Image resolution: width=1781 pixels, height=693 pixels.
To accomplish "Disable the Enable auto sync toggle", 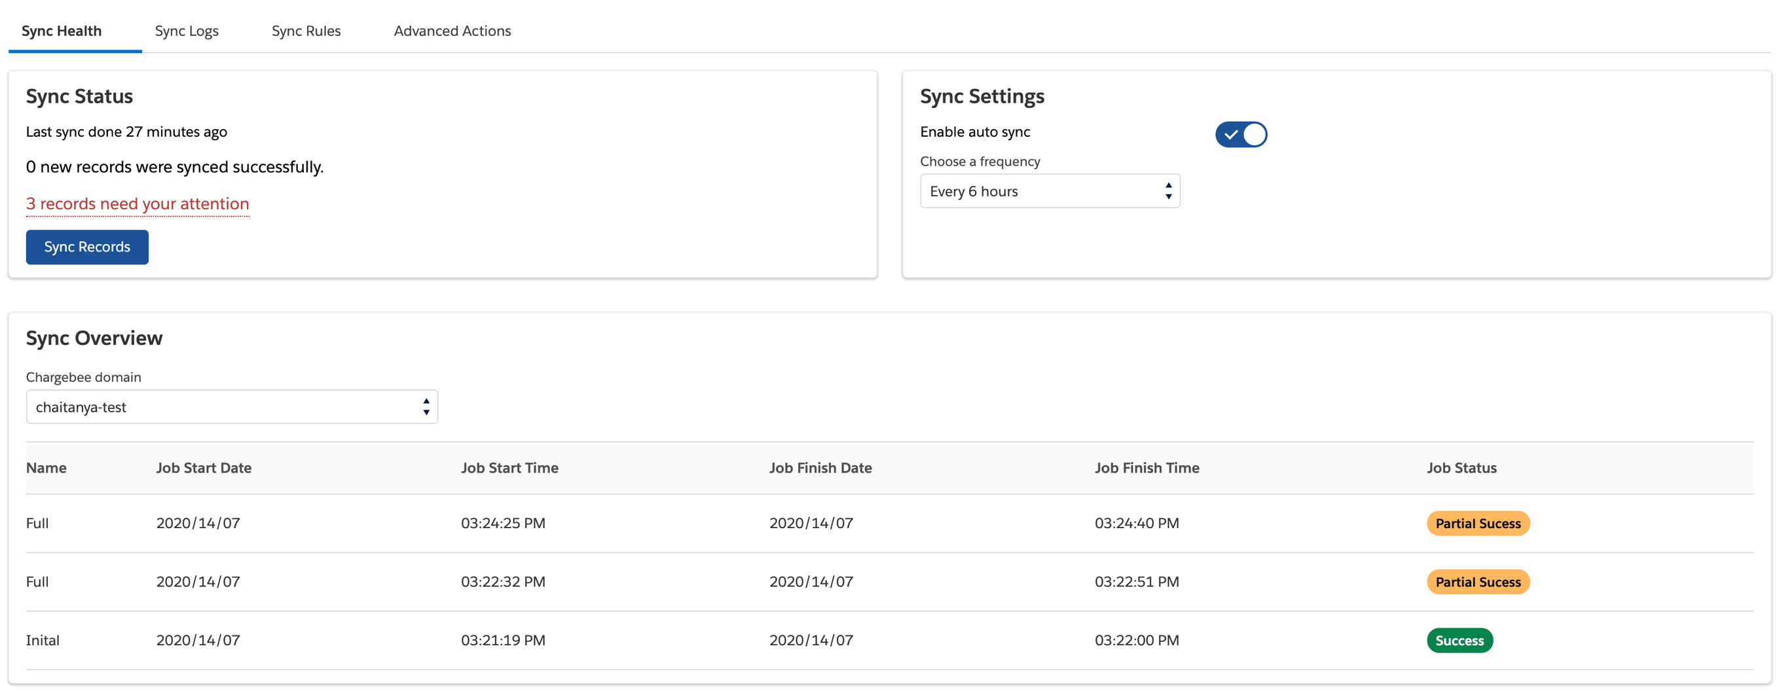I will pos(1240,134).
